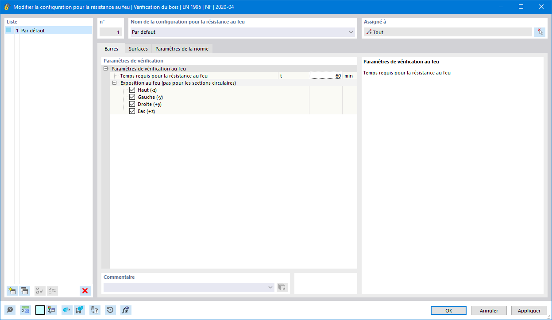Click the blue color square beside Par défaut
Image resolution: width=552 pixels, height=320 pixels.
[8, 31]
